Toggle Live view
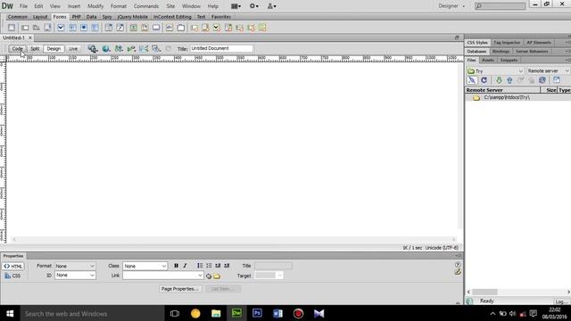 (73, 48)
